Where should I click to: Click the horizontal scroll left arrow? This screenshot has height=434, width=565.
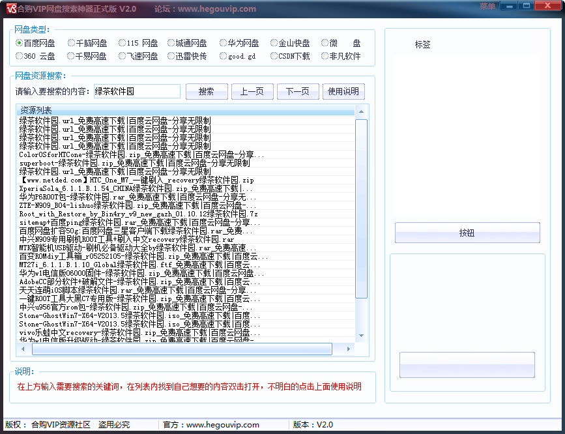point(23,349)
